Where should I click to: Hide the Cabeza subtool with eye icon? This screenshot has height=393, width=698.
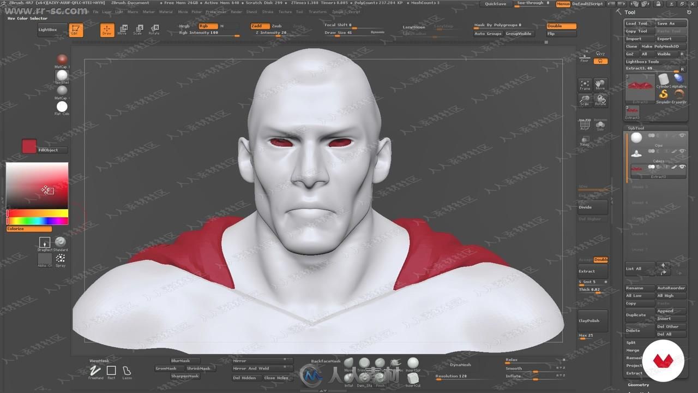coord(682,151)
